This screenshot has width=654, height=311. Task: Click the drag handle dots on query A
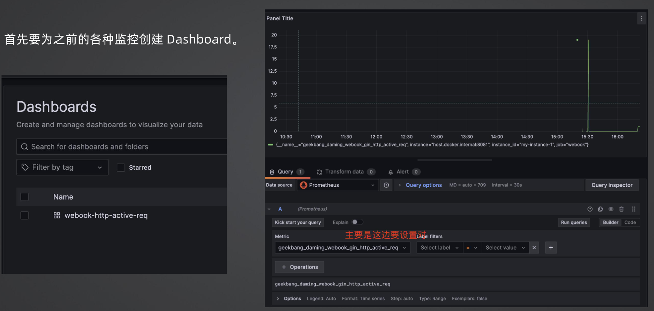(x=634, y=209)
